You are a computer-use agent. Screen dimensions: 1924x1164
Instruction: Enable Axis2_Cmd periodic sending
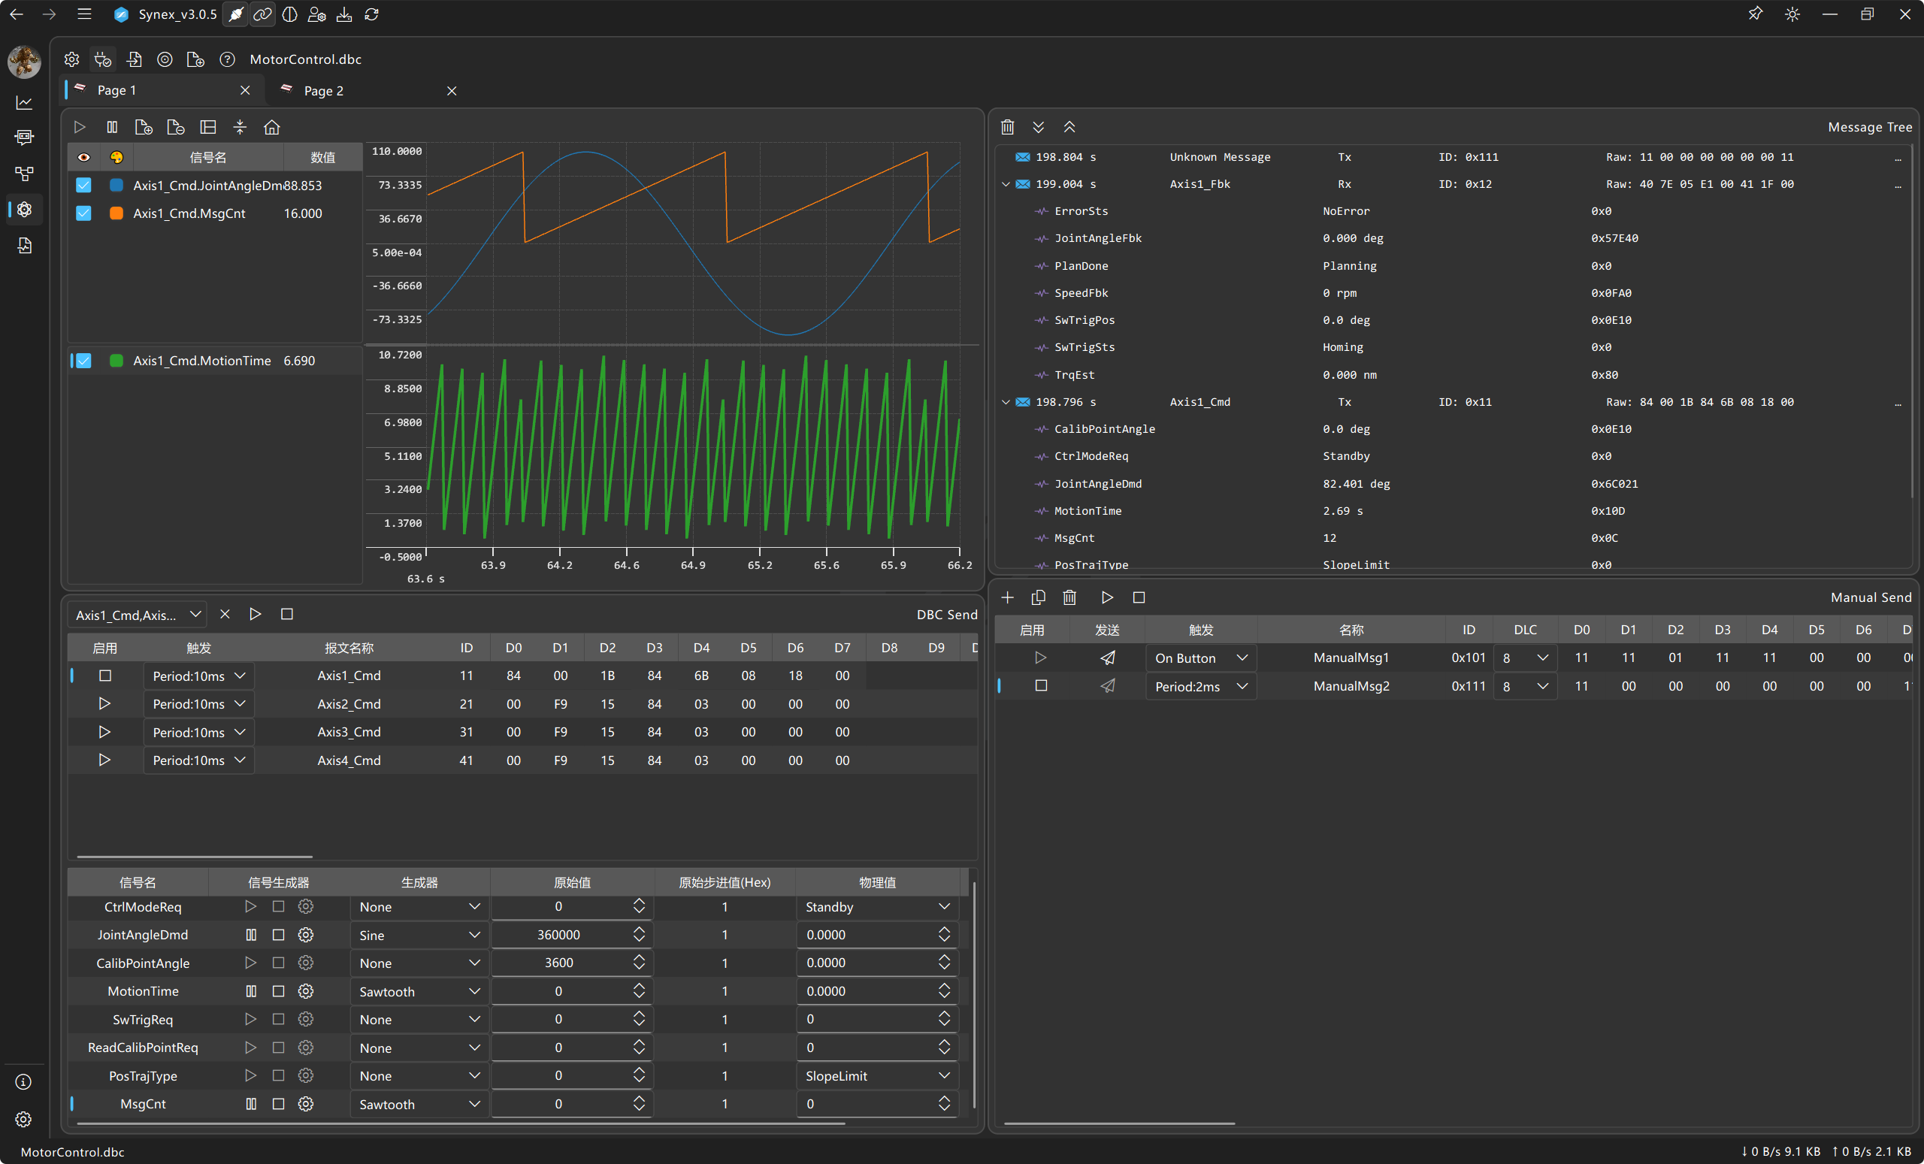click(x=104, y=703)
